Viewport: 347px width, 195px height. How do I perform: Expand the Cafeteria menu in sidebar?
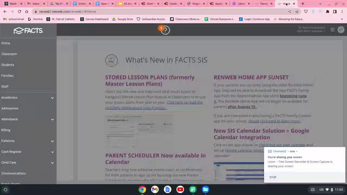click(52, 141)
